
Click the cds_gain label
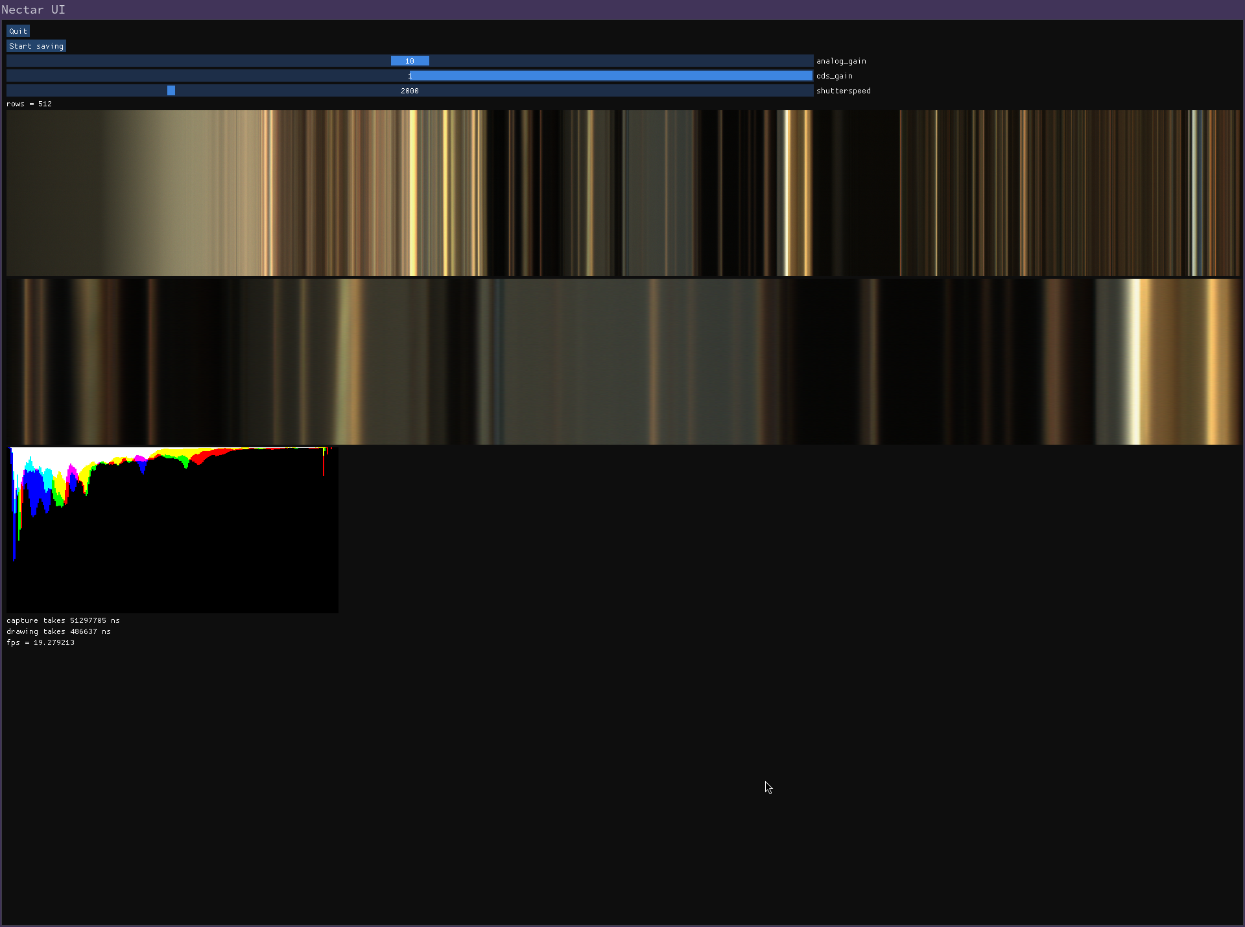click(x=835, y=76)
